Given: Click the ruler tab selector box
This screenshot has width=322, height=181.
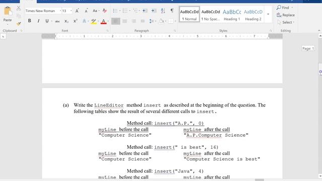Looking at the screenshot, I should tap(4, 37).
